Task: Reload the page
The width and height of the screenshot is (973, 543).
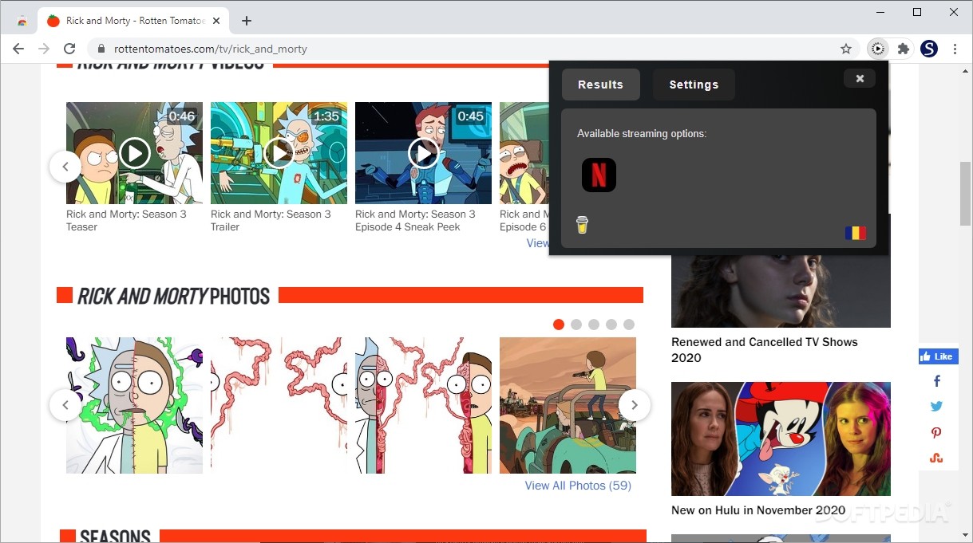Action: [69, 49]
